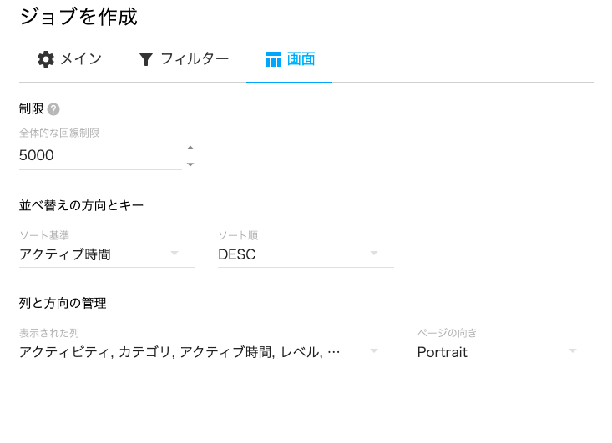The image size is (612, 443).
Task: Click the help icon beside 制限
Action: tap(53, 109)
